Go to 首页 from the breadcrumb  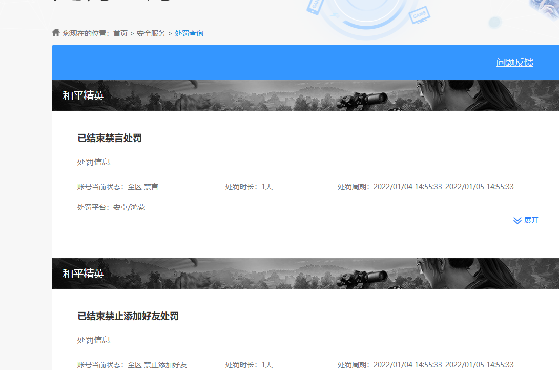click(x=120, y=33)
